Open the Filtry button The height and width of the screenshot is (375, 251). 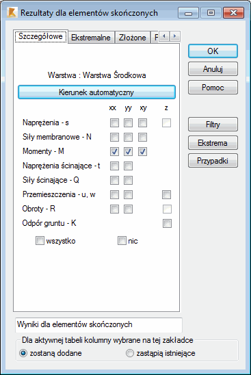[213, 125]
